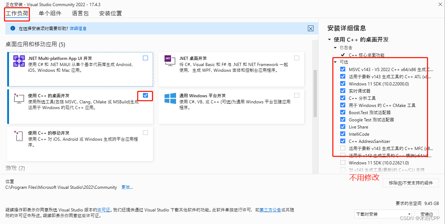The image size is (445, 224).
Task: Click the .NET 桌面开发 purple icon
Action: (169, 60)
